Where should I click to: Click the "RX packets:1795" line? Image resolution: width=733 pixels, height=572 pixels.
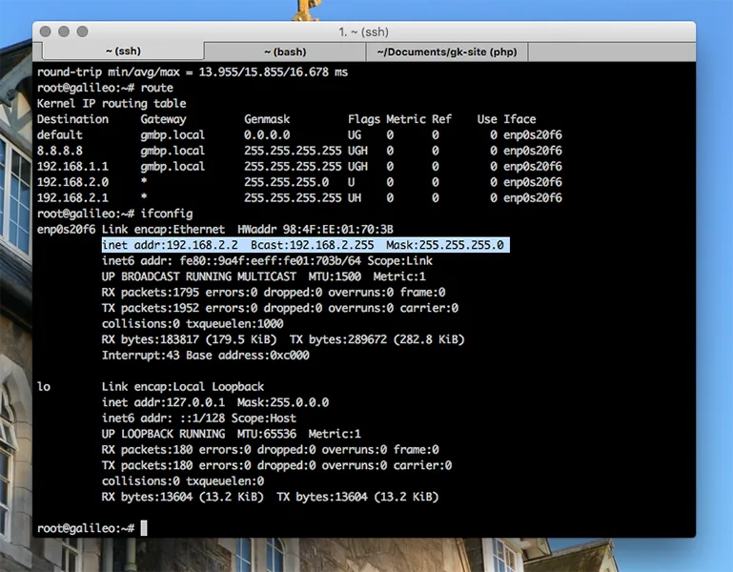coord(274,293)
